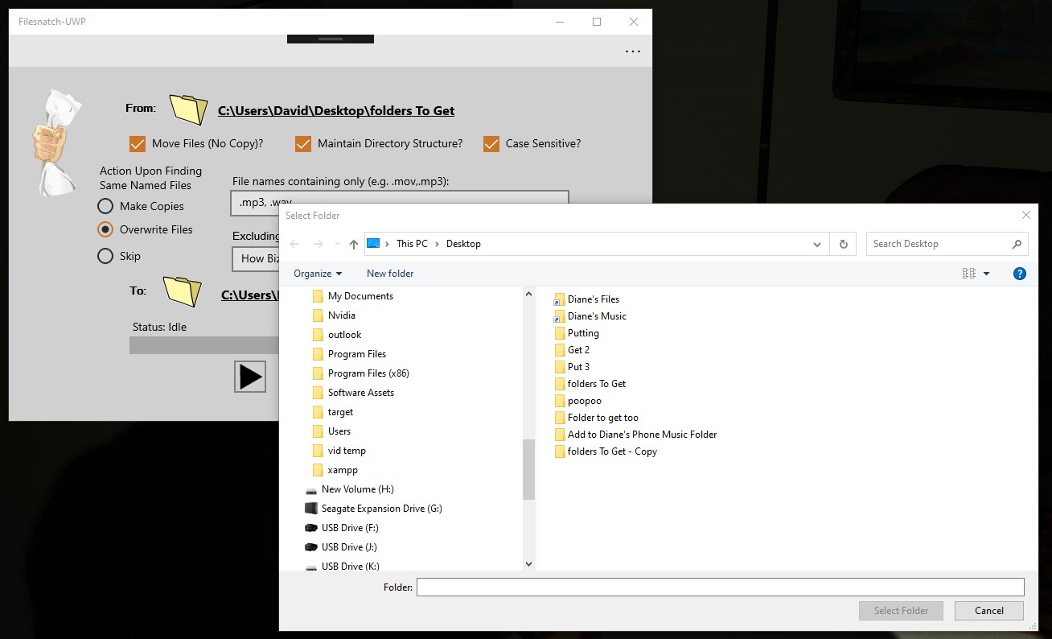Image resolution: width=1052 pixels, height=639 pixels.
Task: Select the Make Copies radio option
Action: click(105, 206)
